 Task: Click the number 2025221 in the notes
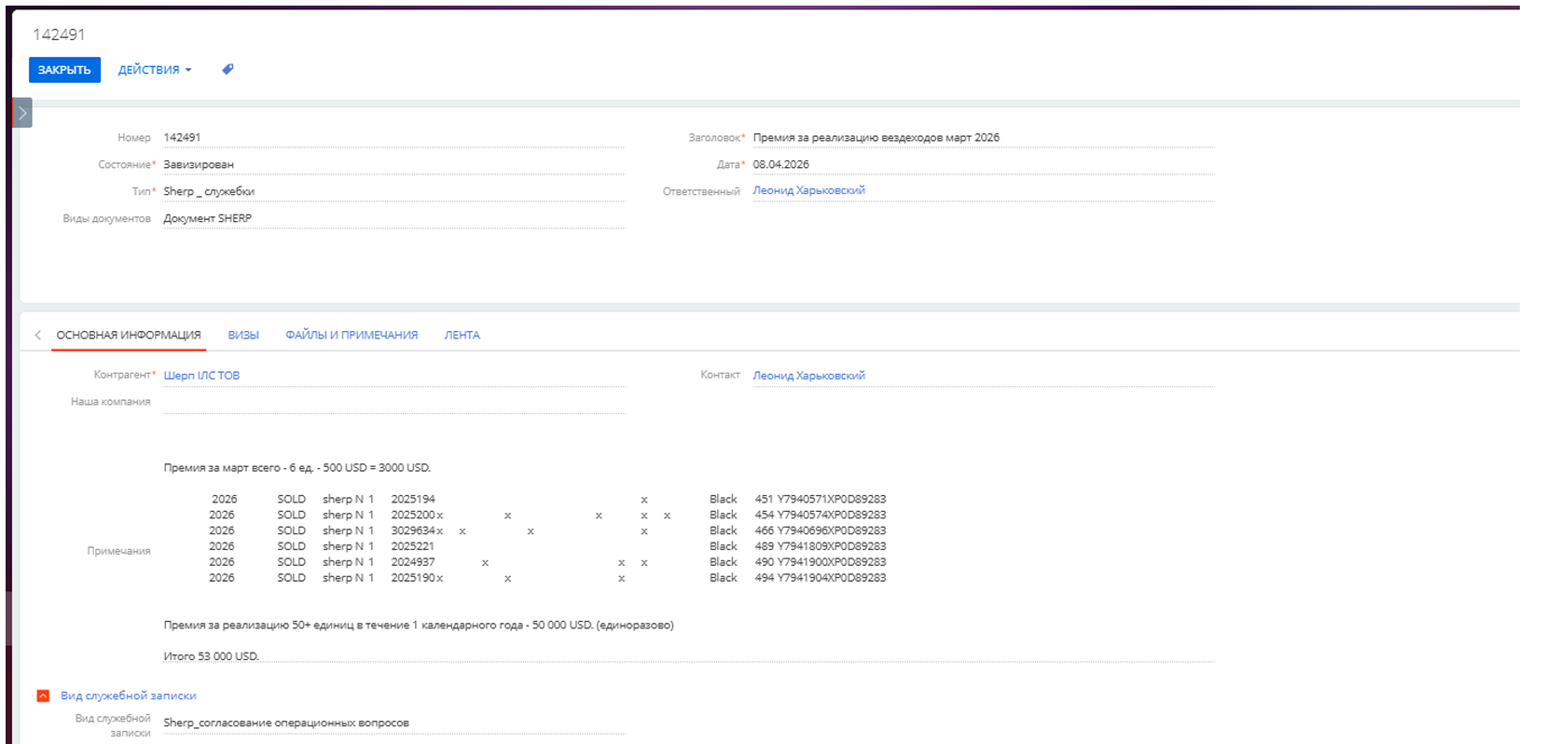coord(413,546)
